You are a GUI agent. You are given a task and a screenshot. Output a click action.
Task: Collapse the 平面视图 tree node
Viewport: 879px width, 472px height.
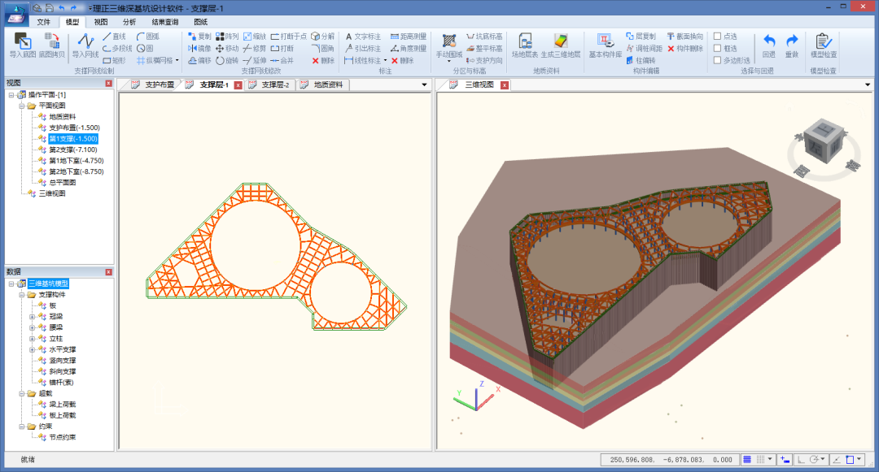coord(22,106)
